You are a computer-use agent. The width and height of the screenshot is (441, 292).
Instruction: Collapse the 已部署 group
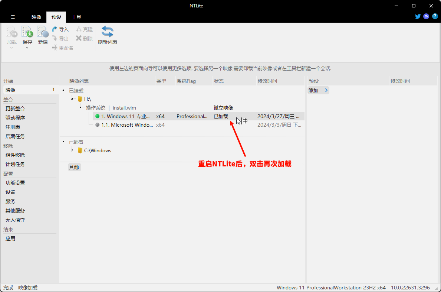pos(63,142)
